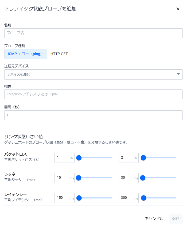Click the second レイテンシー slider handle
Viewport: 187px width, 229px height.
[x=143, y=198]
